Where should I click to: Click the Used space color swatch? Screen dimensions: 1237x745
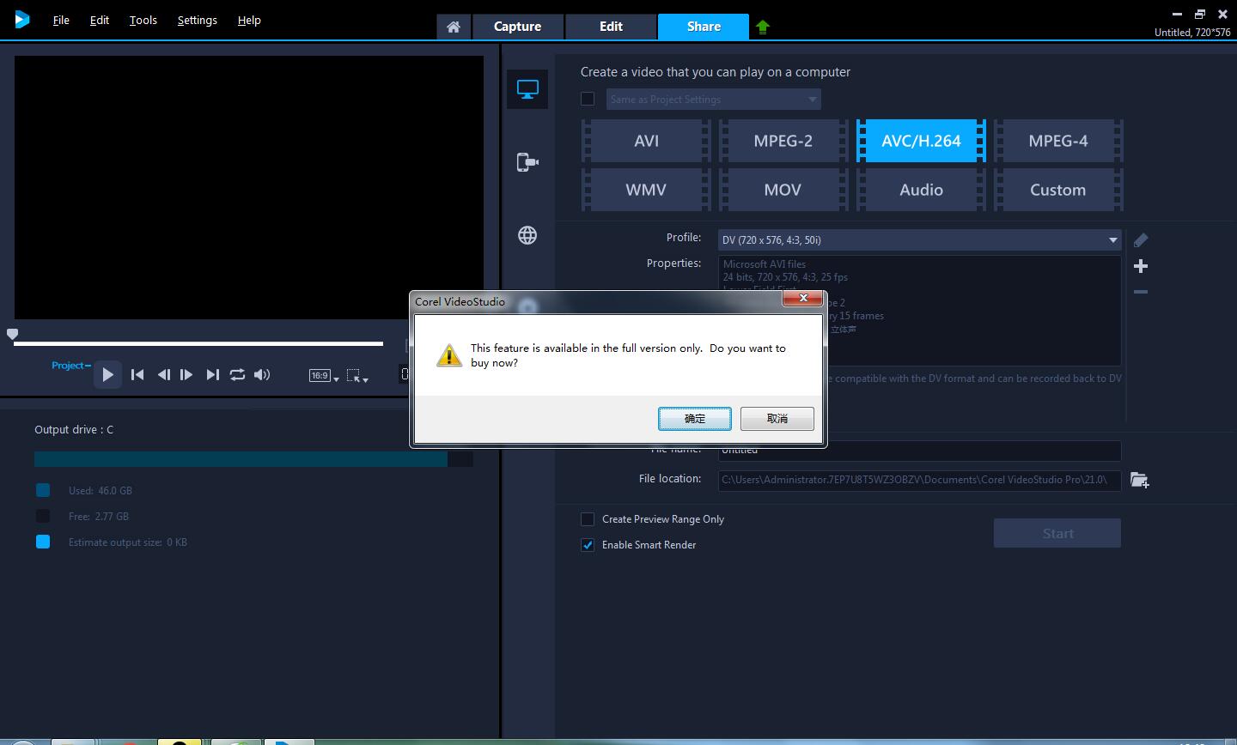click(x=43, y=490)
